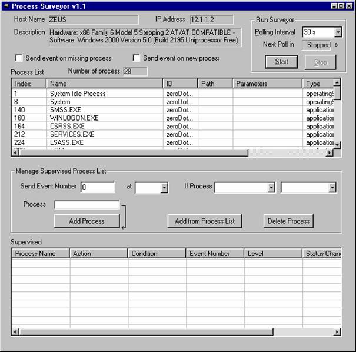
Task: Select the System process row
Action: point(172,102)
